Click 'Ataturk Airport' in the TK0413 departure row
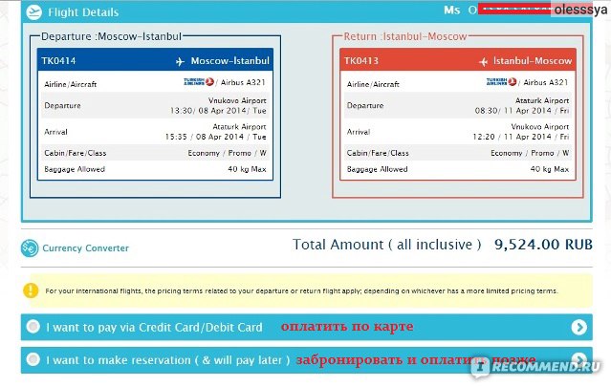611x387 pixels. click(542, 100)
